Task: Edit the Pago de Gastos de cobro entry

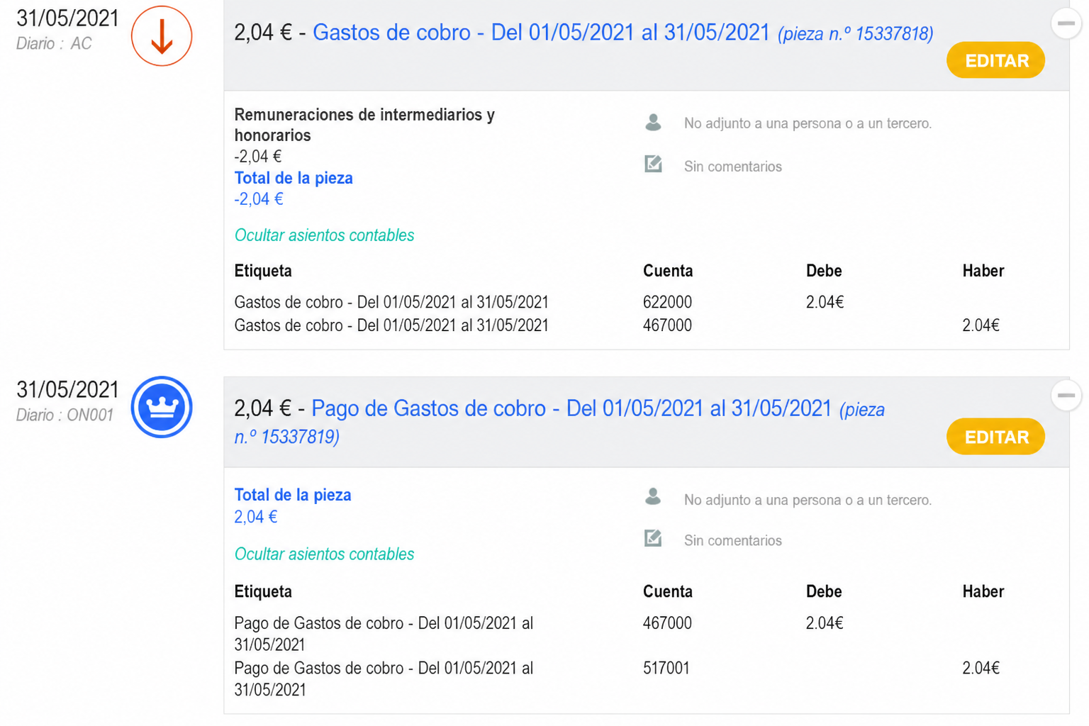Action: click(995, 437)
